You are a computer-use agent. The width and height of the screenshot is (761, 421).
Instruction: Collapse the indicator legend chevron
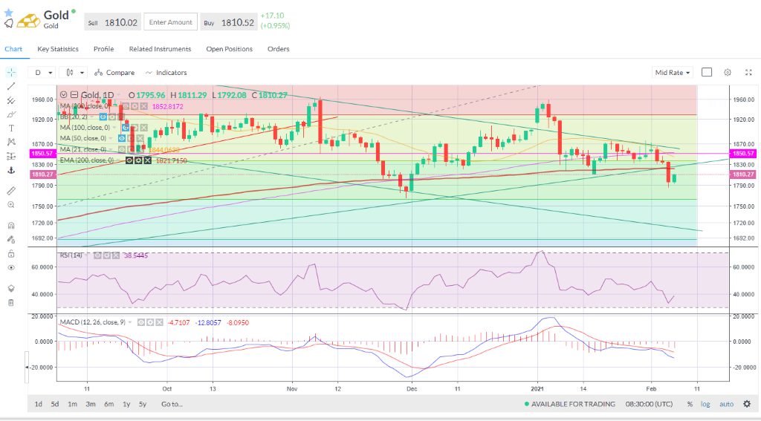[x=64, y=95]
